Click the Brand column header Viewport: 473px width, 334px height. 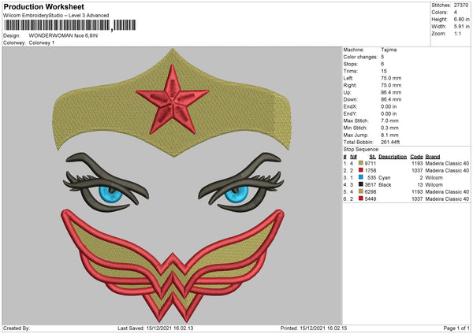pyautogui.click(x=433, y=157)
